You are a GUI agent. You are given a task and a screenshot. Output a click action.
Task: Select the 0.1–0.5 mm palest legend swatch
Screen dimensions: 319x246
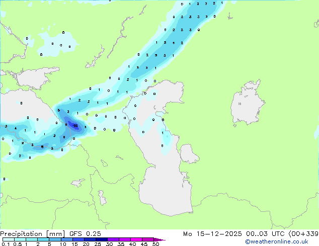coord(9,239)
